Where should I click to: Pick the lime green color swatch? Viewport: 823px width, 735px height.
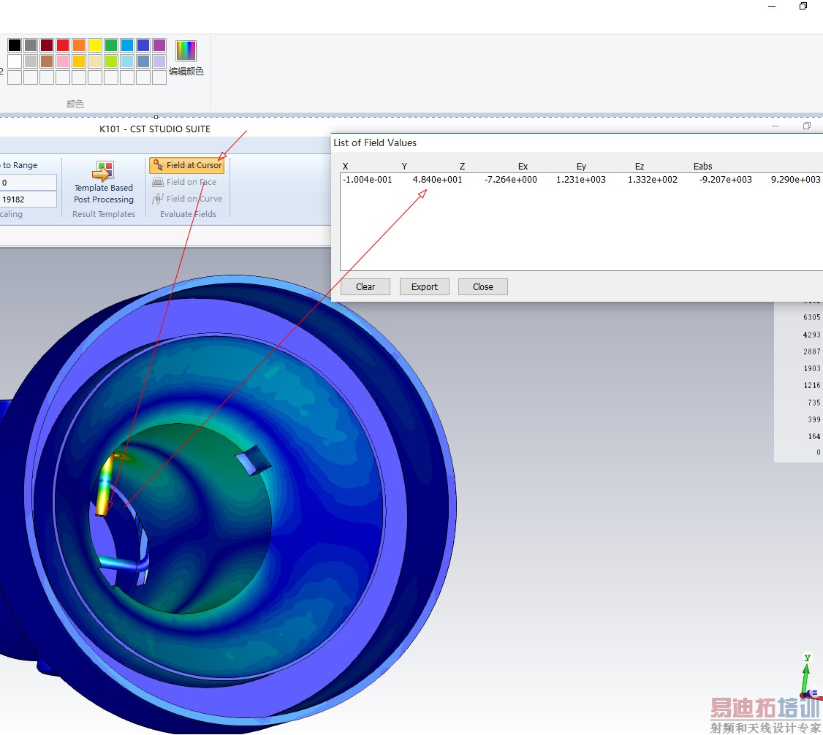(111, 61)
